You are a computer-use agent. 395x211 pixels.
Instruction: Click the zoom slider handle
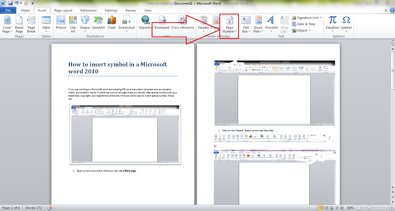point(369,208)
